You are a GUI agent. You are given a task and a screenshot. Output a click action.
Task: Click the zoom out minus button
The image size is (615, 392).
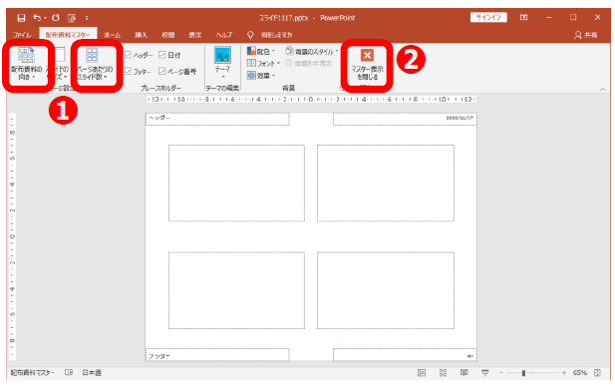coord(500,373)
